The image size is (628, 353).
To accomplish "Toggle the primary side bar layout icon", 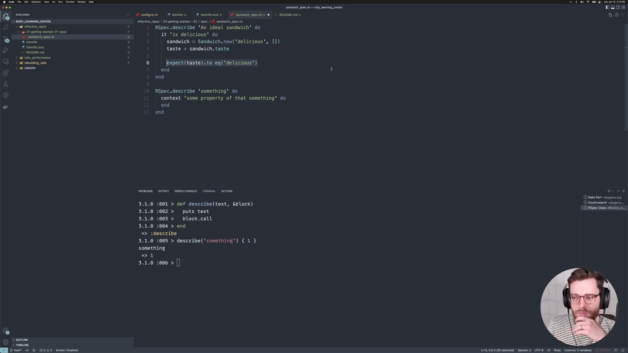I will (607, 7).
